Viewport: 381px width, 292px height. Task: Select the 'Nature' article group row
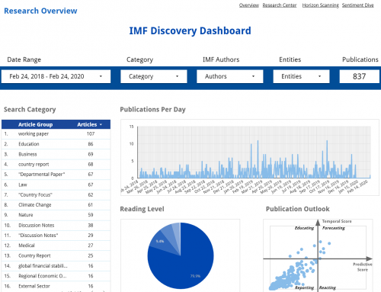point(56,215)
